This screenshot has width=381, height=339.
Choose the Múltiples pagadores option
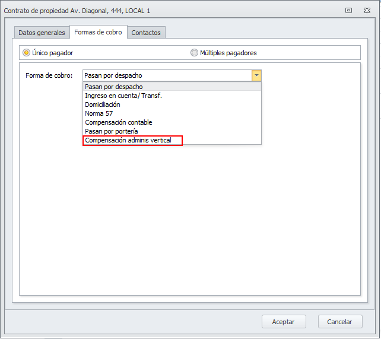pyautogui.click(x=194, y=53)
